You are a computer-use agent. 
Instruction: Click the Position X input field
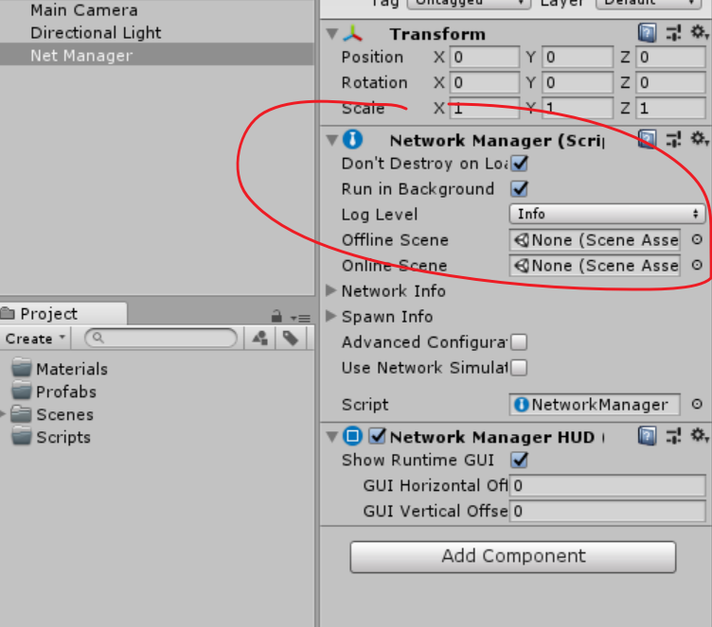[x=485, y=57]
